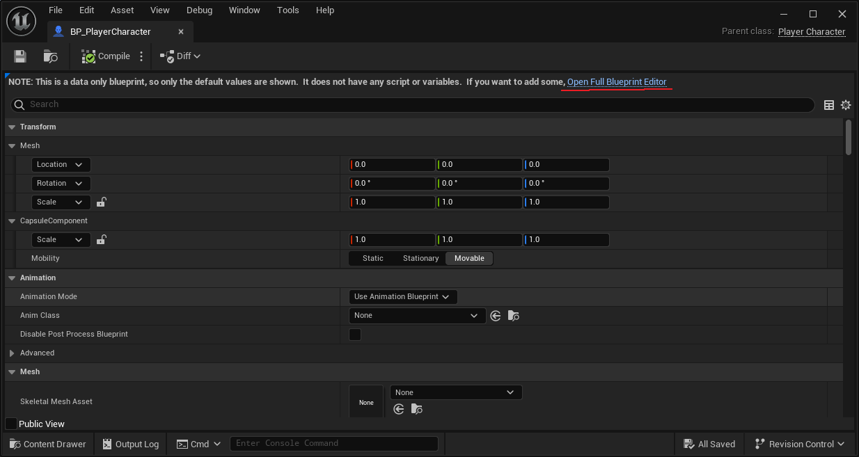
Task: Toggle the Mesh Scale lock icon
Action: 101,202
